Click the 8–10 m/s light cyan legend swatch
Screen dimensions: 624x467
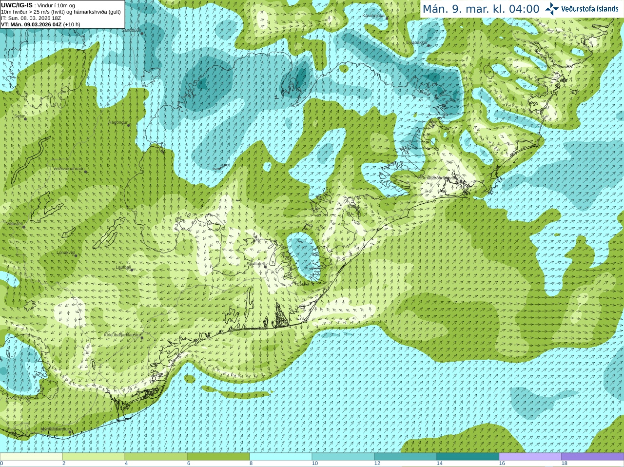pos(281,457)
